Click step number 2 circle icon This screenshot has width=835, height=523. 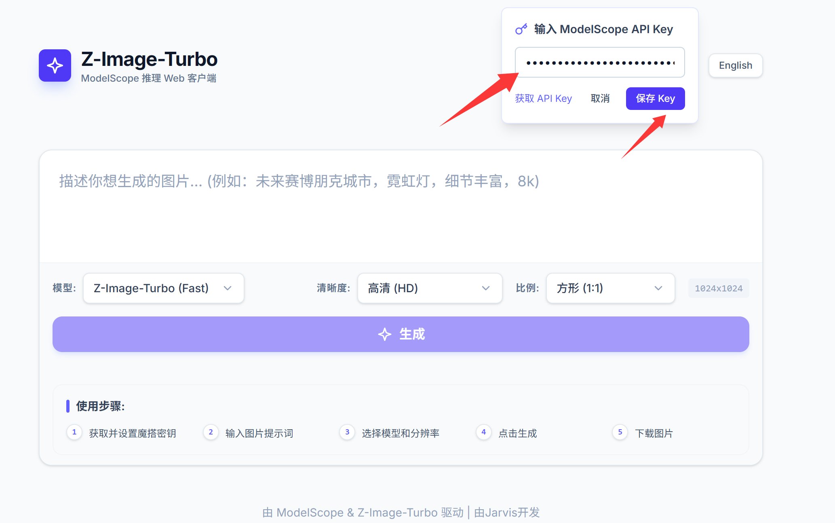pyautogui.click(x=211, y=432)
